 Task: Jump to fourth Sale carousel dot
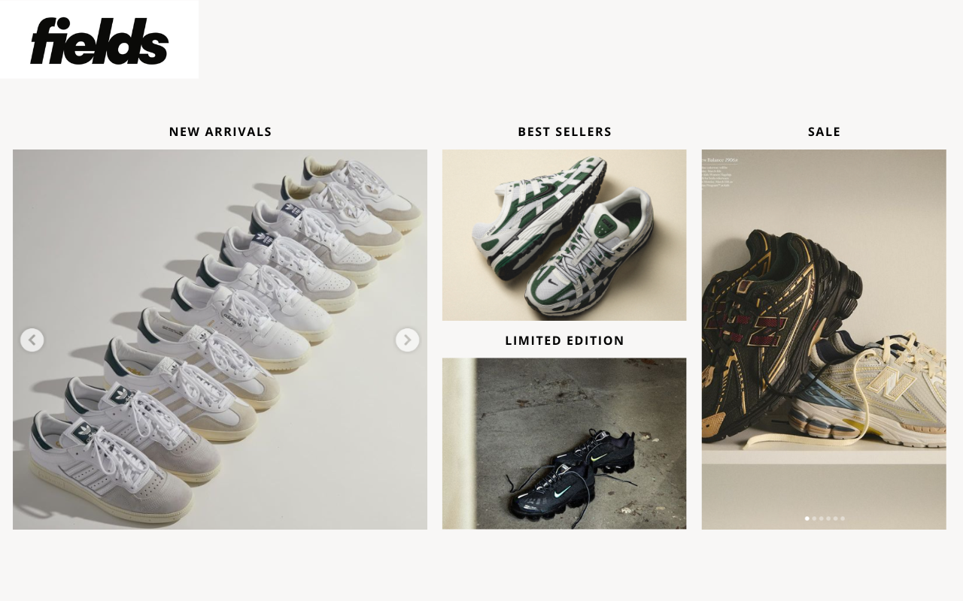[x=828, y=518]
